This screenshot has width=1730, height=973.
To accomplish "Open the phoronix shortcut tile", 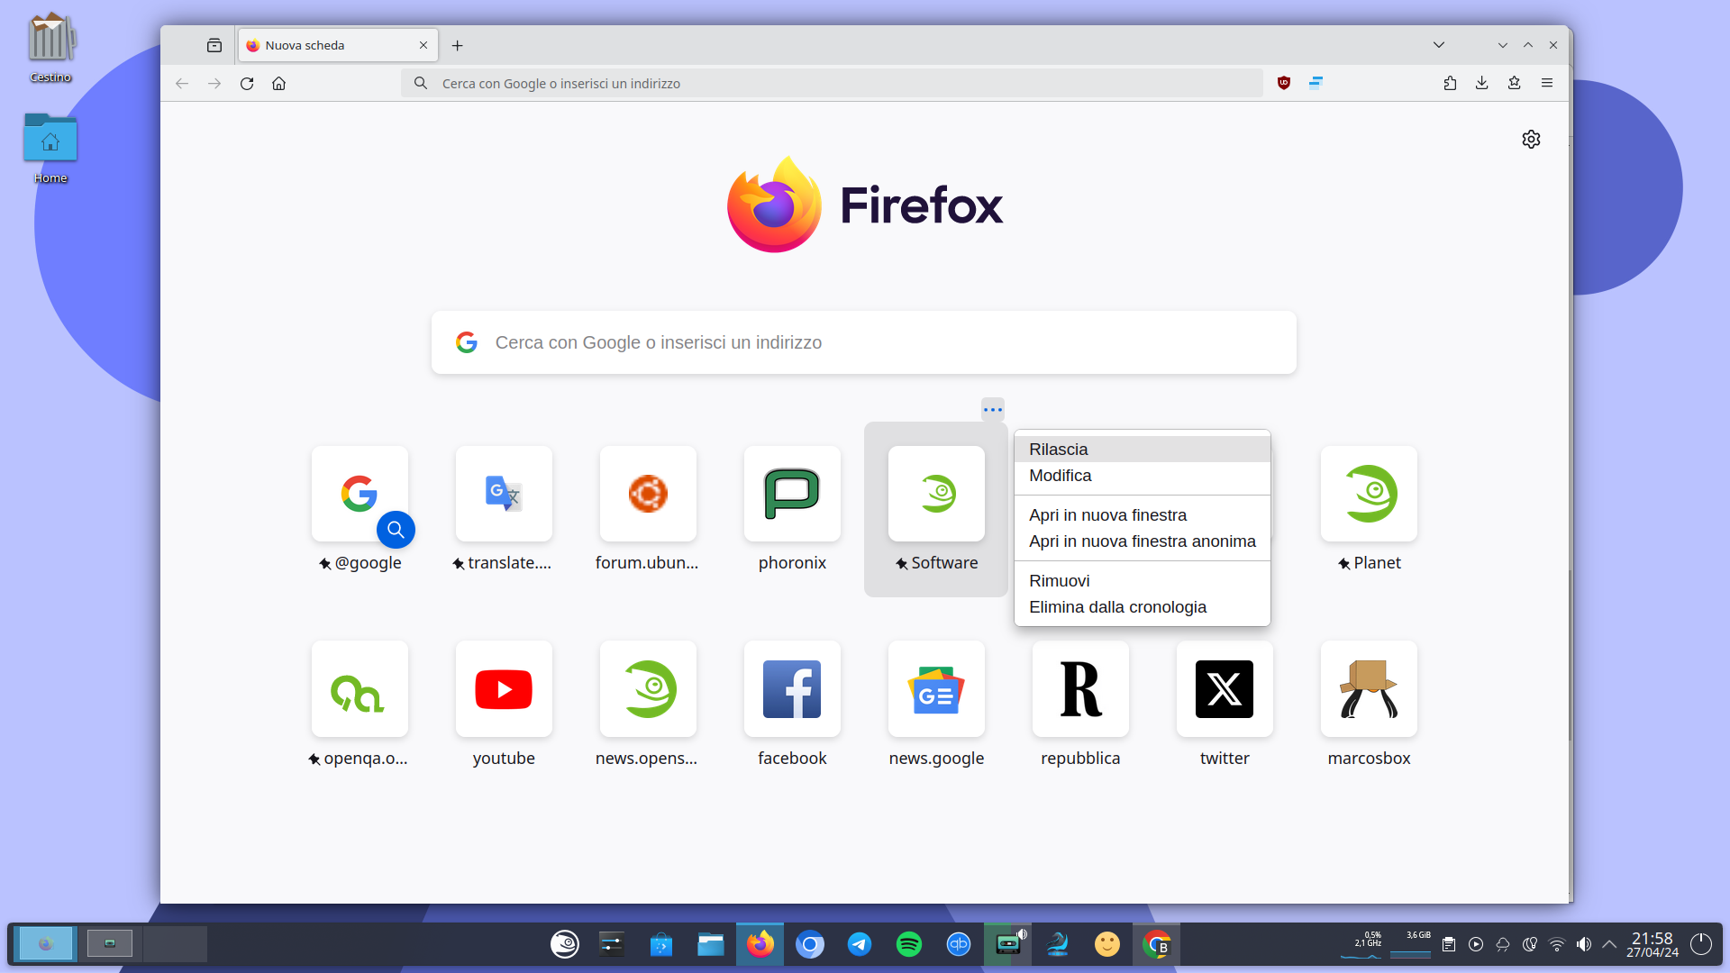I will [x=792, y=494].
